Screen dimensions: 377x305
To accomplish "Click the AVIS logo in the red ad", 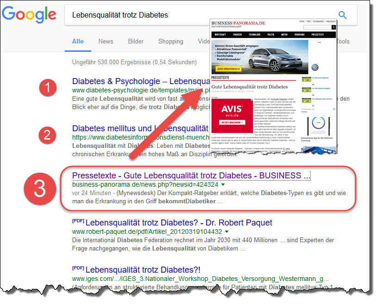I will 232,109.
